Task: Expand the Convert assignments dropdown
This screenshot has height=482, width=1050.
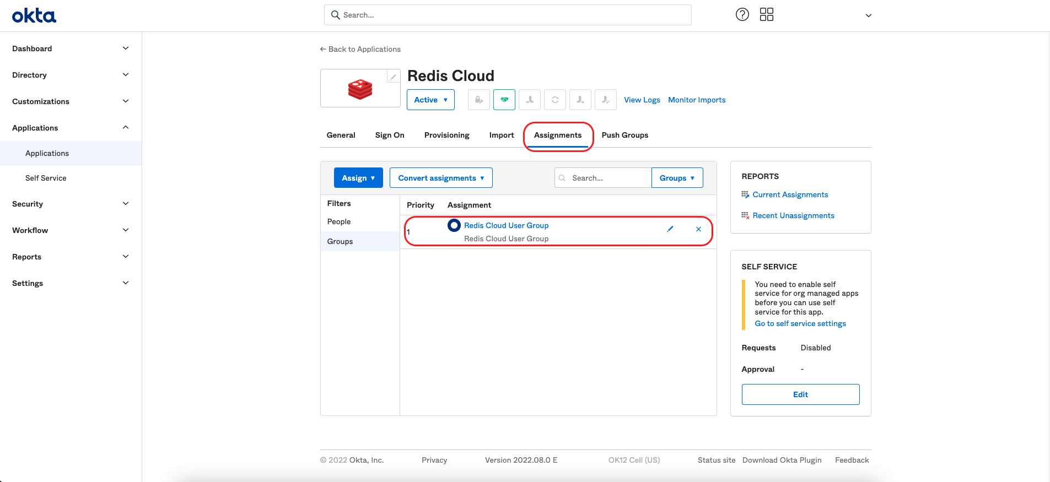Action: pyautogui.click(x=441, y=178)
